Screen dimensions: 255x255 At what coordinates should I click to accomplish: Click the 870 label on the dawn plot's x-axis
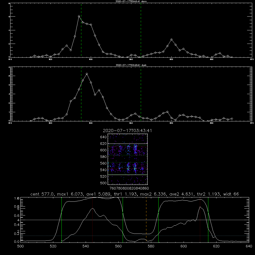[252, 59]
